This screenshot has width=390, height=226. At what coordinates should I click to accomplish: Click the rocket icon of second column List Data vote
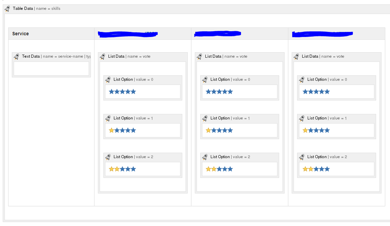[199, 56]
